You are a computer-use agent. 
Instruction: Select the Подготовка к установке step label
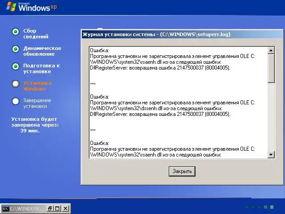point(41,68)
